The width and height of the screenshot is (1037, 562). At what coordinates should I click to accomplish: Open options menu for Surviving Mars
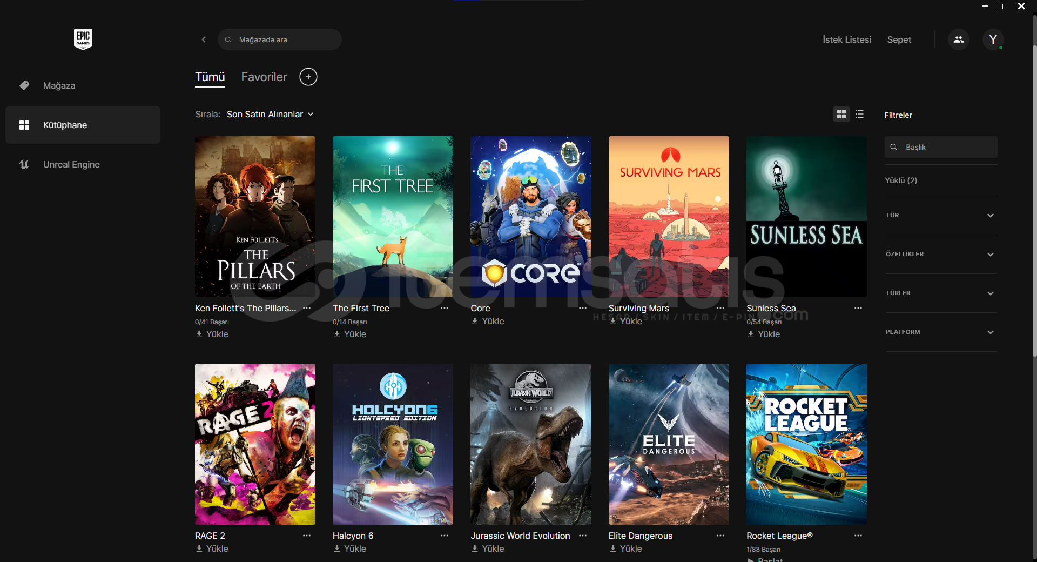[x=720, y=308]
